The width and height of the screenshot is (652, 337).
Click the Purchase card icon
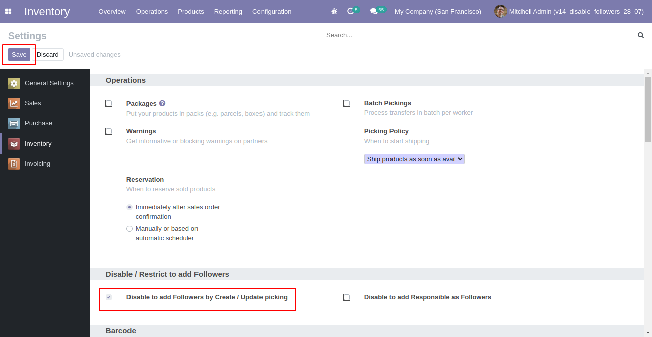[14, 123]
